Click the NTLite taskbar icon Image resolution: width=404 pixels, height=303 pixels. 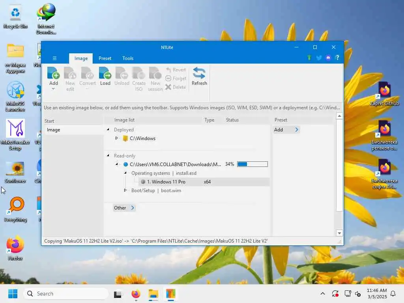coord(170,294)
